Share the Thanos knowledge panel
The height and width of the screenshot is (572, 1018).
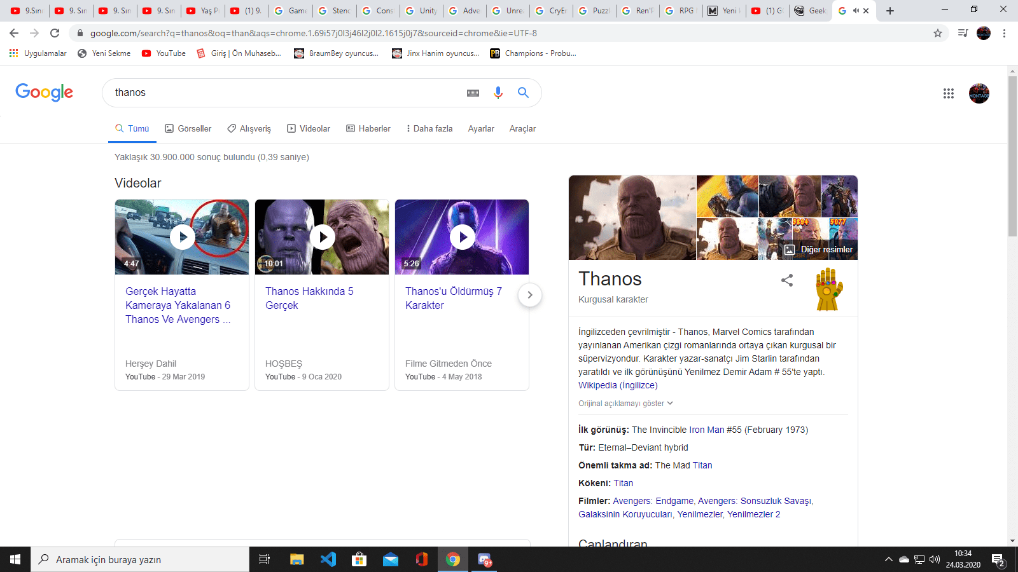pyautogui.click(x=787, y=280)
